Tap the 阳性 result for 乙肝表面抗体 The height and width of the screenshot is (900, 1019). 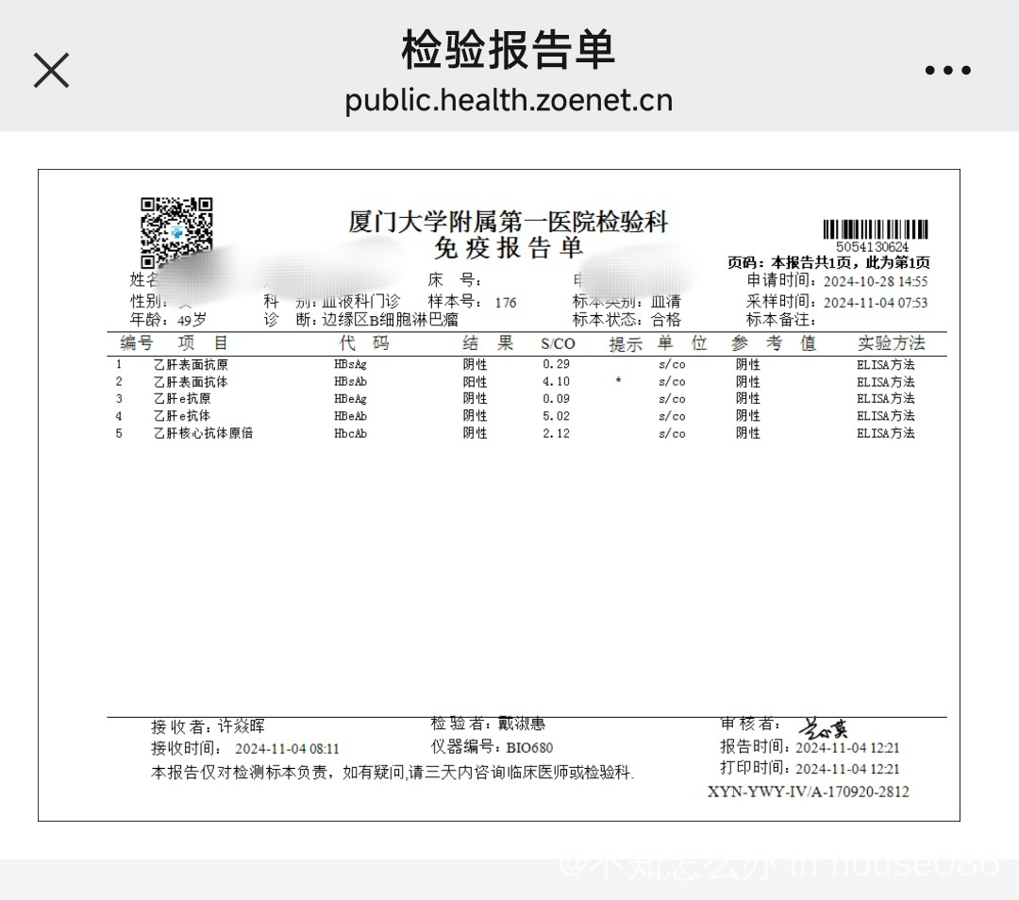point(475,382)
